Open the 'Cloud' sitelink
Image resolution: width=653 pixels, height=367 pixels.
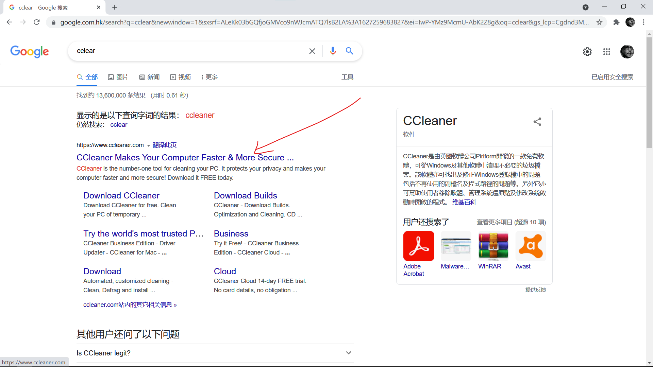(x=225, y=272)
